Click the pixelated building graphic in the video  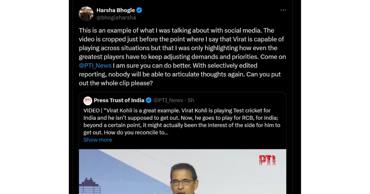[x=90, y=186]
